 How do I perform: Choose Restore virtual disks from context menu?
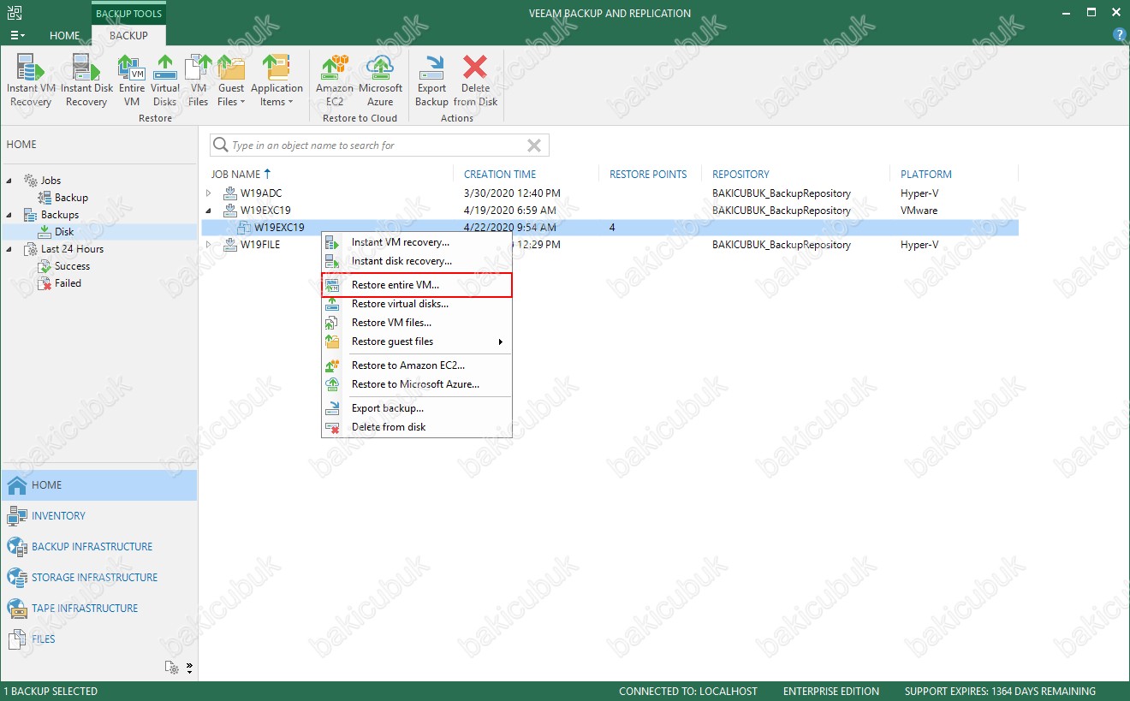(417, 304)
